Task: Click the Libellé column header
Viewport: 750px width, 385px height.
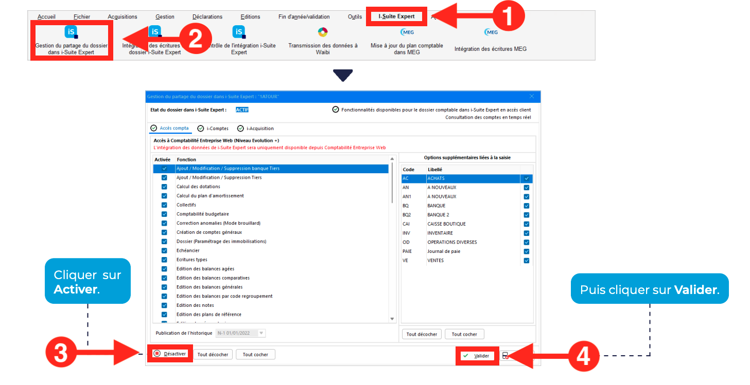Action: pyautogui.click(x=435, y=170)
